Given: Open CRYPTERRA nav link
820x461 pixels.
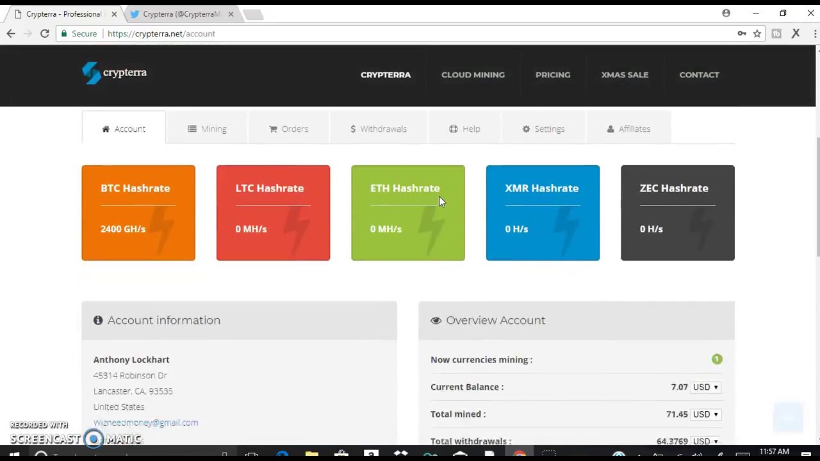Looking at the screenshot, I should (x=386, y=75).
